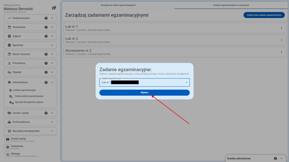Screen dimensions: 289x162
Task: Open three-dot menu for Łuk nr 2
Action: pyautogui.click(x=281, y=40)
